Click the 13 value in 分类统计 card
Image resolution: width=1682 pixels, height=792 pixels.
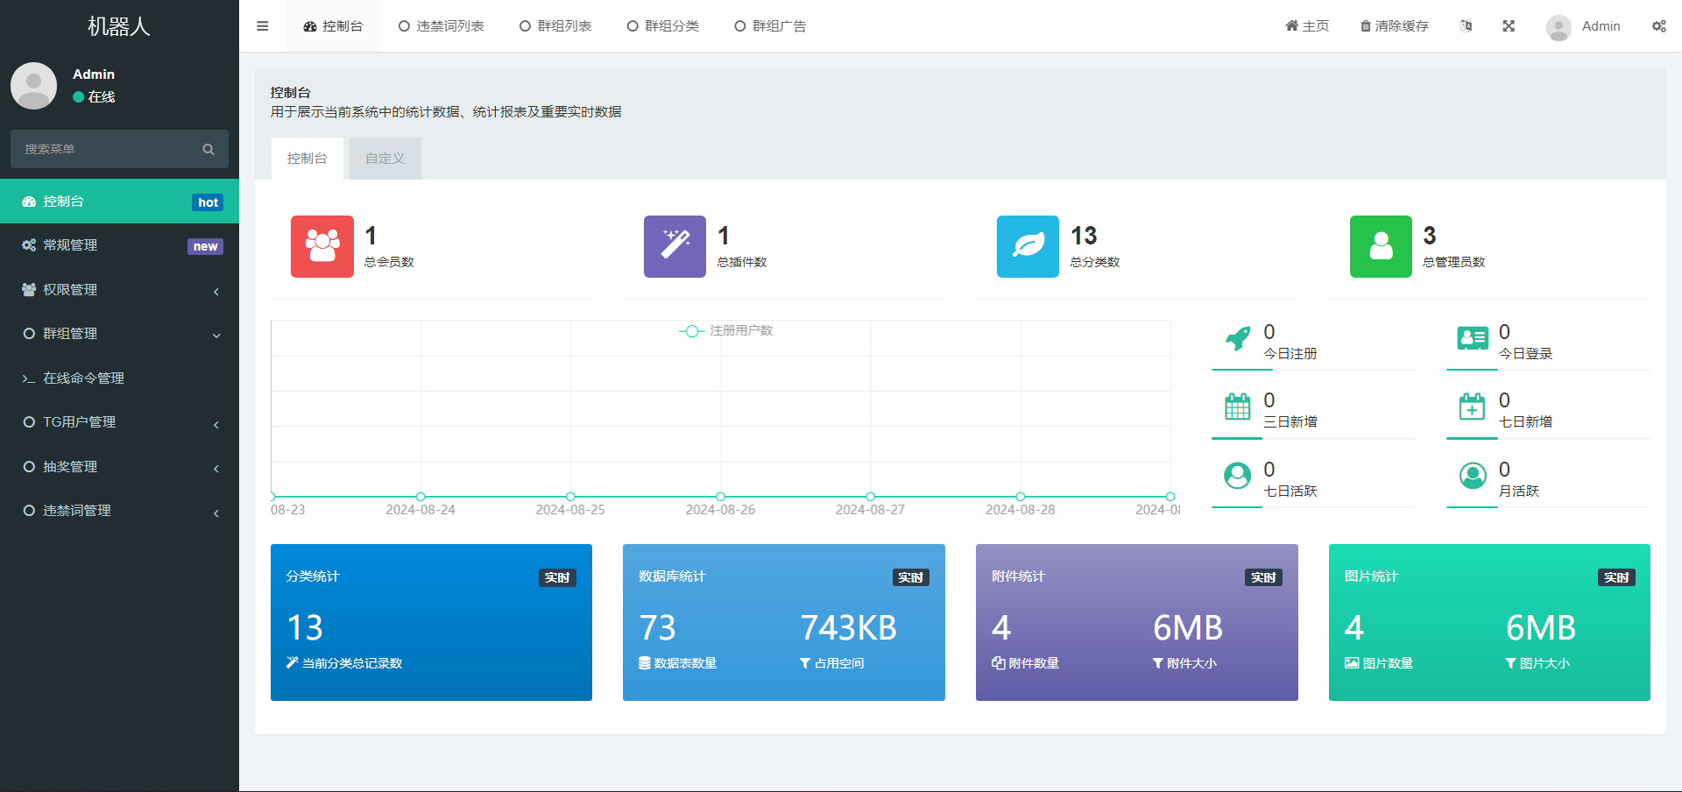[305, 628]
